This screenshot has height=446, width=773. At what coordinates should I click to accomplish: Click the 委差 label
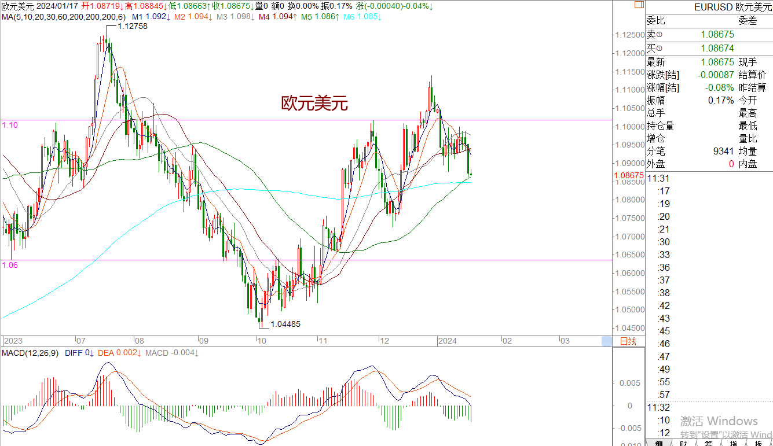[748, 21]
